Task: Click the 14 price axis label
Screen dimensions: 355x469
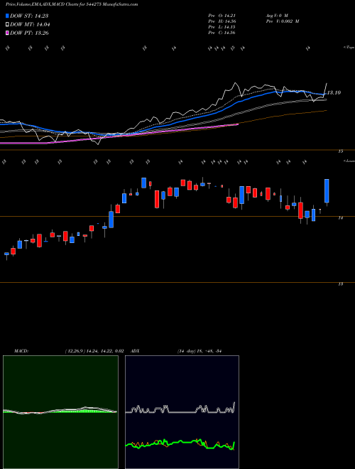Action: click(340, 218)
